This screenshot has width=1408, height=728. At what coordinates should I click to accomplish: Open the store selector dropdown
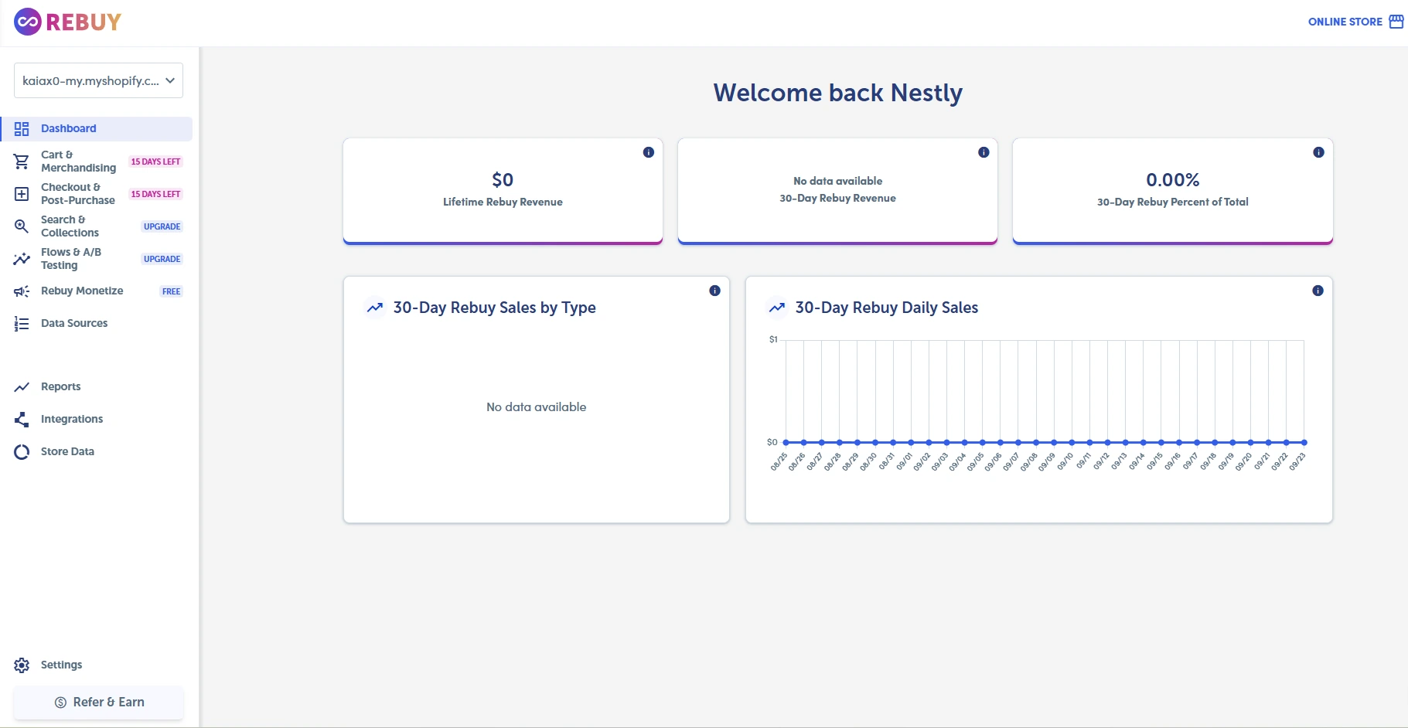pyautogui.click(x=98, y=80)
